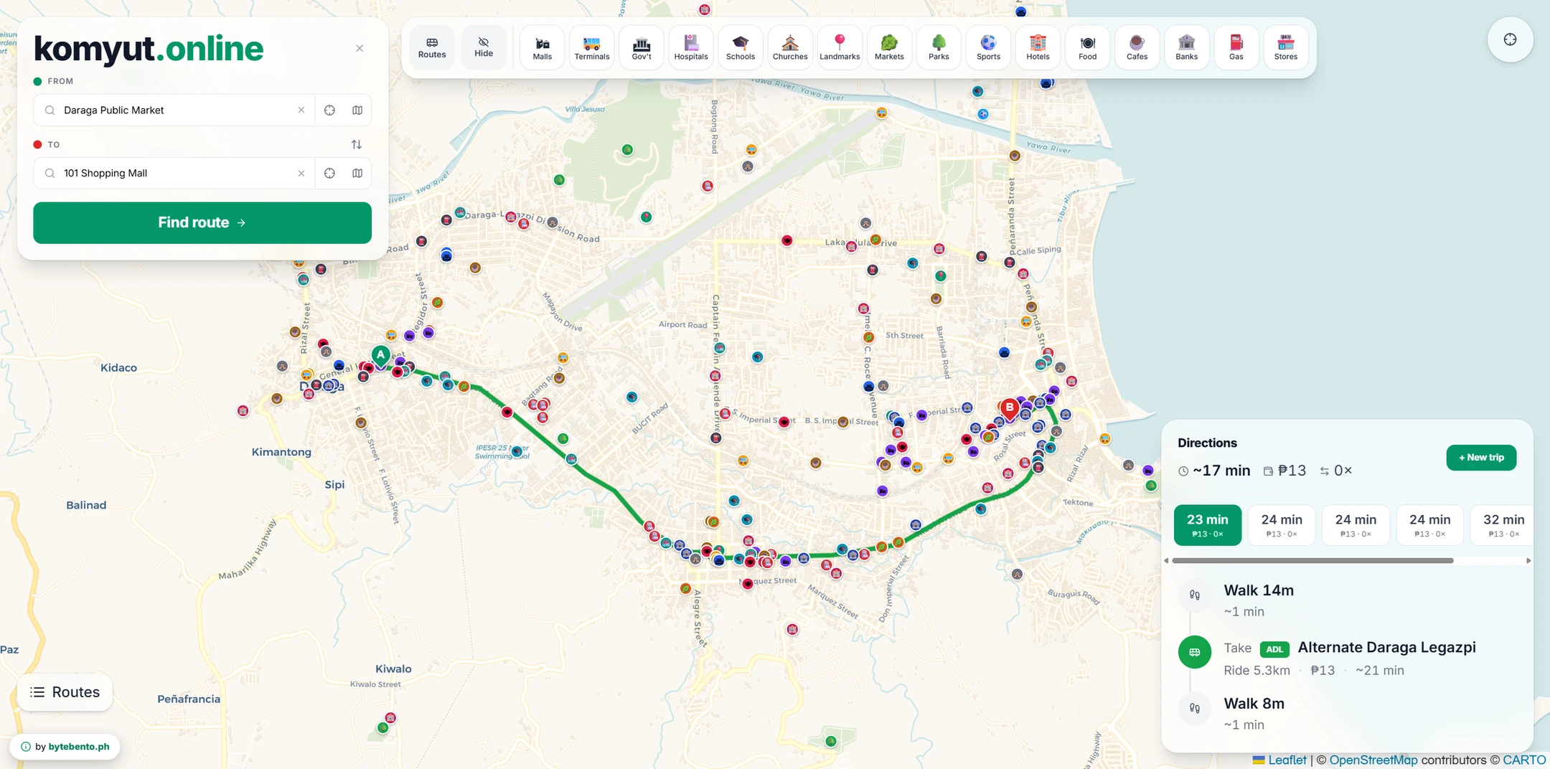Image resolution: width=1550 pixels, height=769 pixels.
Task: Click the ADL route badge
Action: point(1274,649)
